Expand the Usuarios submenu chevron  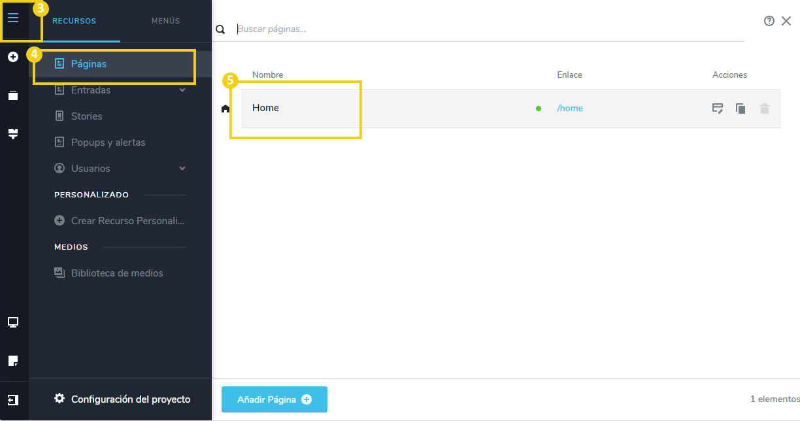tap(182, 169)
